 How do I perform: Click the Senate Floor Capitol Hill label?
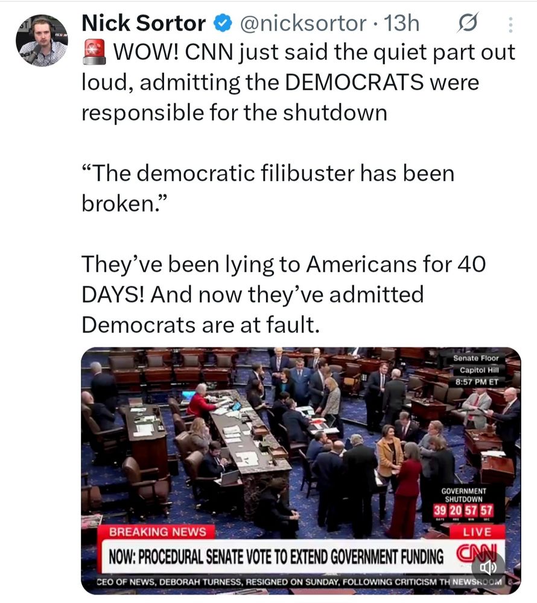(477, 370)
